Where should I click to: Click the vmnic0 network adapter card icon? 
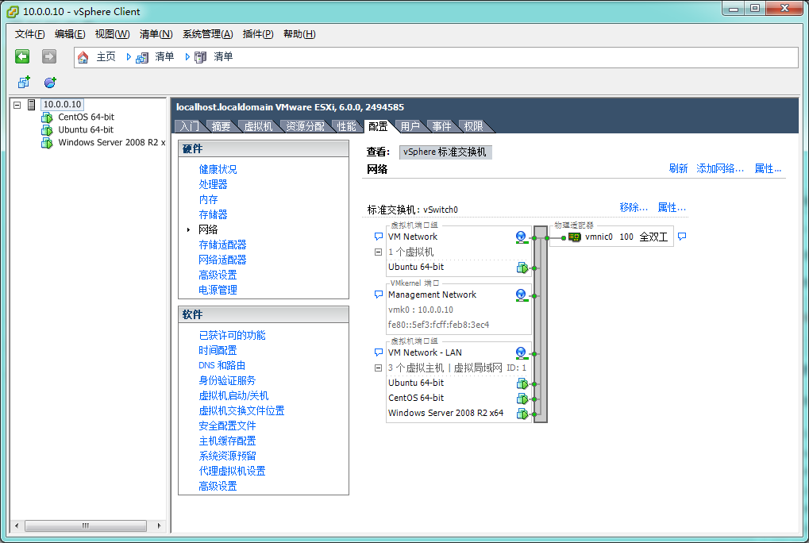point(574,237)
